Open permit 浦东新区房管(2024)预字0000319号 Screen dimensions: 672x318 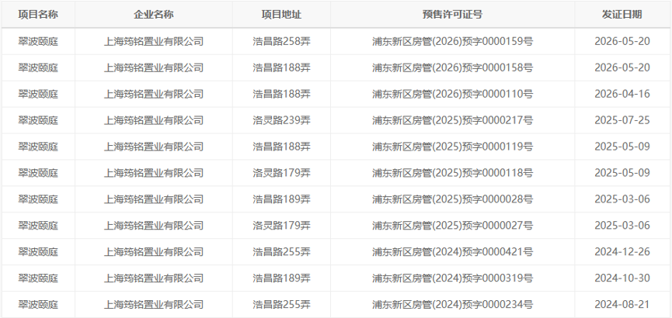tap(452, 278)
